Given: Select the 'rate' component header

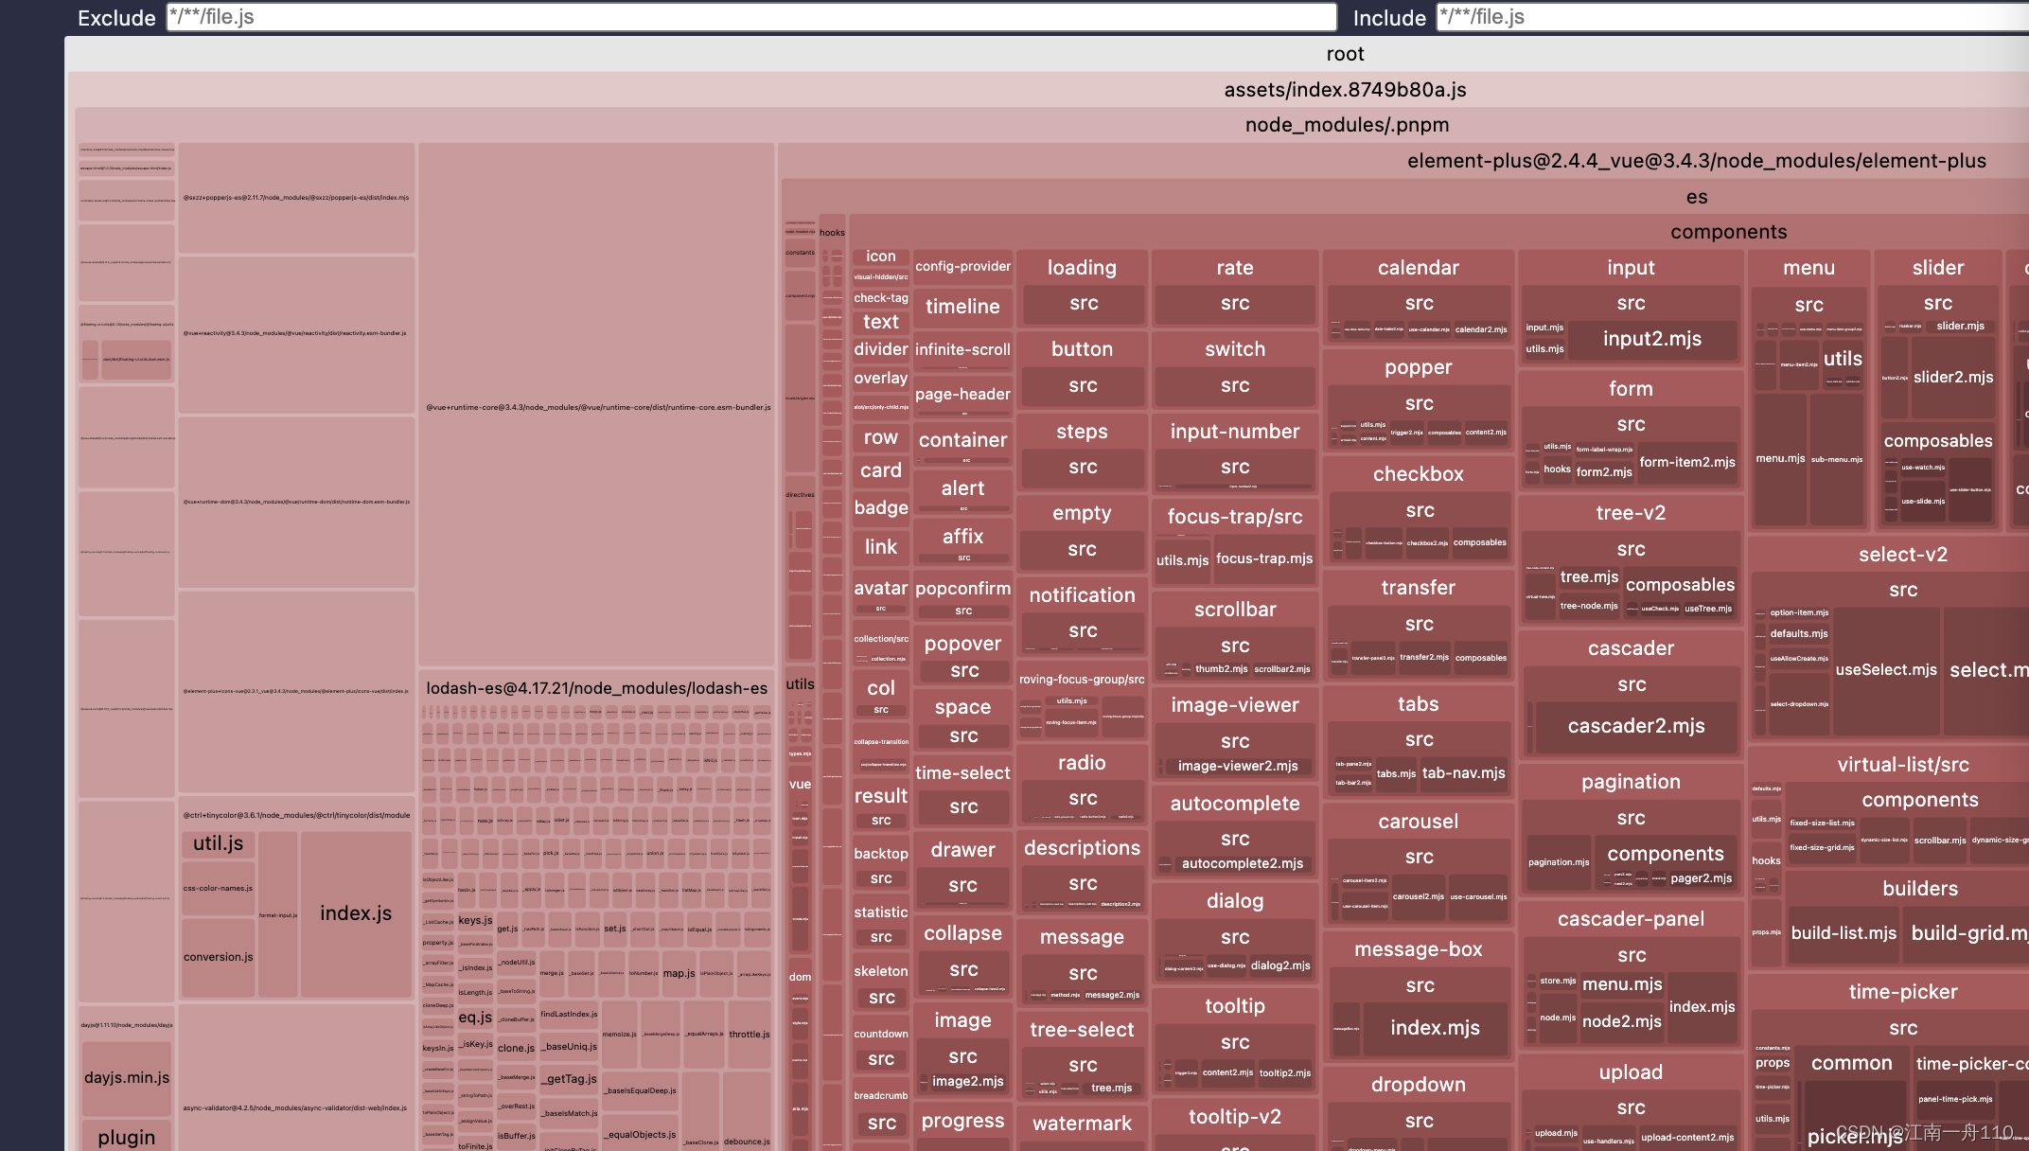Looking at the screenshot, I should (x=1235, y=268).
